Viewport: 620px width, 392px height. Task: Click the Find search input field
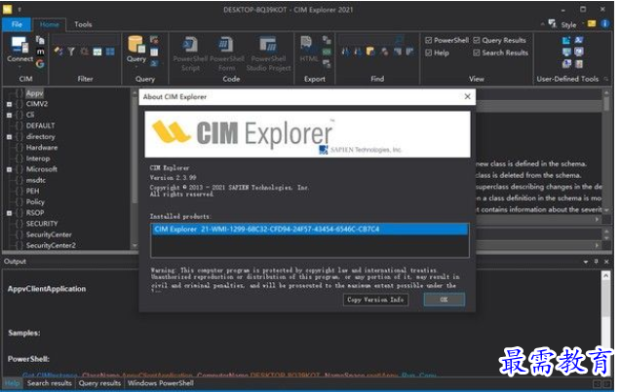[x=369, y=40]
